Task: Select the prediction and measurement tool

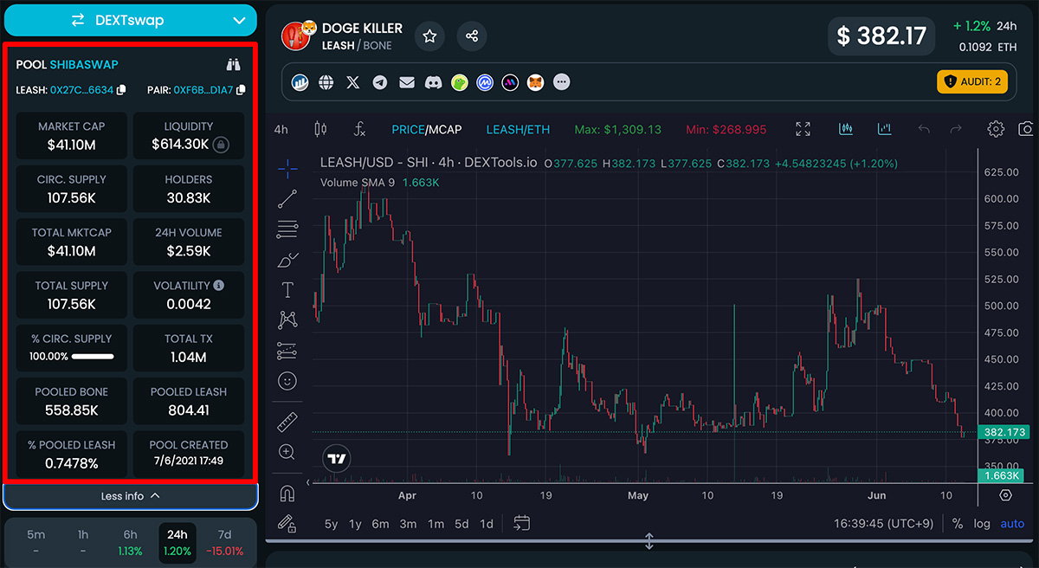Action: [287, 351]
